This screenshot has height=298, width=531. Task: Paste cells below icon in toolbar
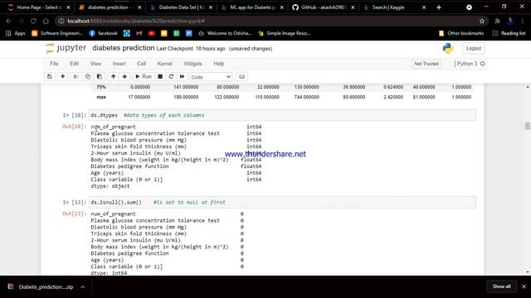click(100, 77)
